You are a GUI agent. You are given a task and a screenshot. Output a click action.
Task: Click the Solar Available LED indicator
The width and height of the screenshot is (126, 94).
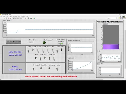(x=44, y=43)
